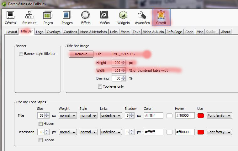238x151 pixels.
Task: Click the IMG_4547.JPG file field
Action: pos(131,54)
